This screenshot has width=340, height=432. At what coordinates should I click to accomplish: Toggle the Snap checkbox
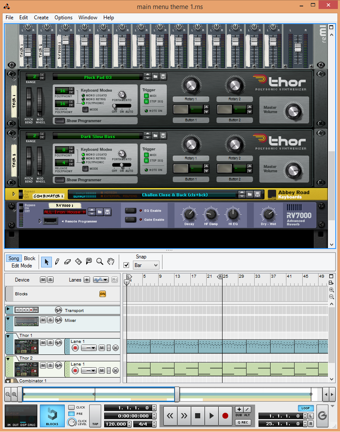[126, 265]
